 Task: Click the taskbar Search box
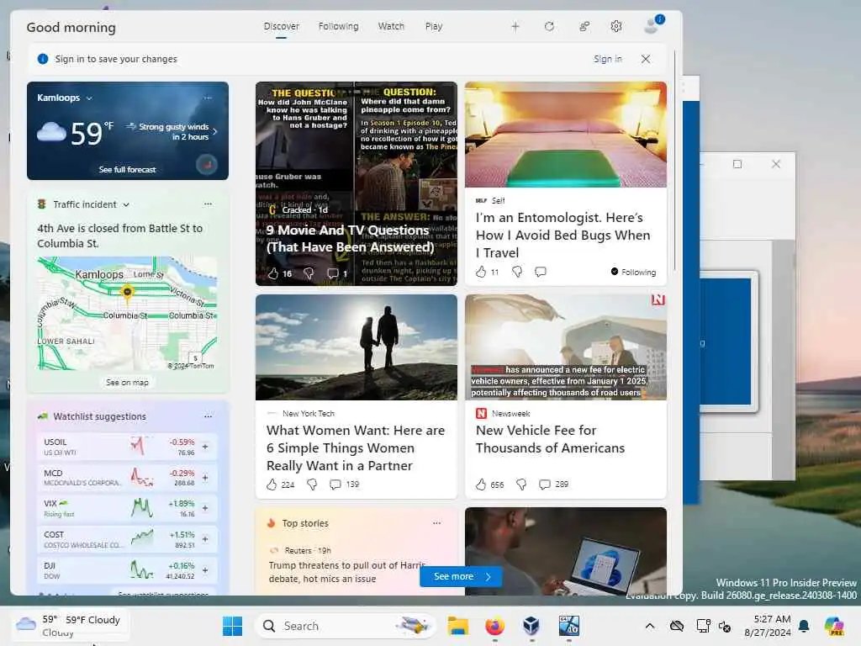click(x=346, y=626)
